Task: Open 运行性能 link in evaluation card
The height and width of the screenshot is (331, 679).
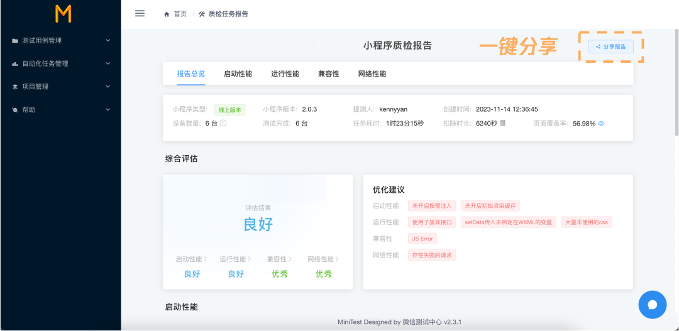Action: [x=236, y=259]
